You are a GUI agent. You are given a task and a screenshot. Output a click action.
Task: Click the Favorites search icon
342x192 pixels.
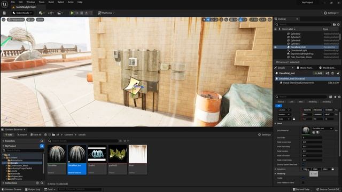[42, 141]
